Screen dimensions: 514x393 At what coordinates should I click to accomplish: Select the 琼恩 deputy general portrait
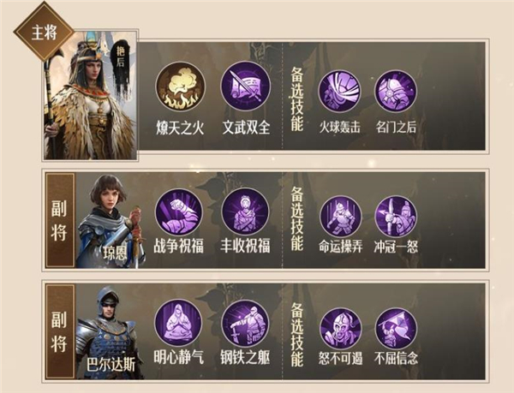pos(111,222)
